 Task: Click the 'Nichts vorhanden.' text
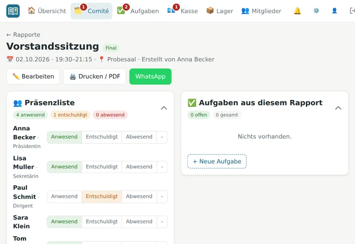click(x=265, y=136)
